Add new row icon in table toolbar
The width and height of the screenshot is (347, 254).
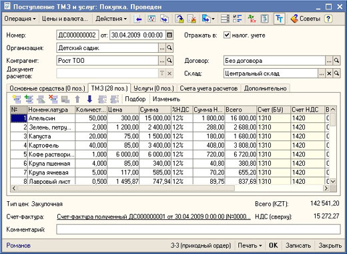coord(17,99)
